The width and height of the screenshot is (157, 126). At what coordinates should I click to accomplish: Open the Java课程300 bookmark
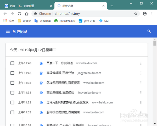[65, 21]
